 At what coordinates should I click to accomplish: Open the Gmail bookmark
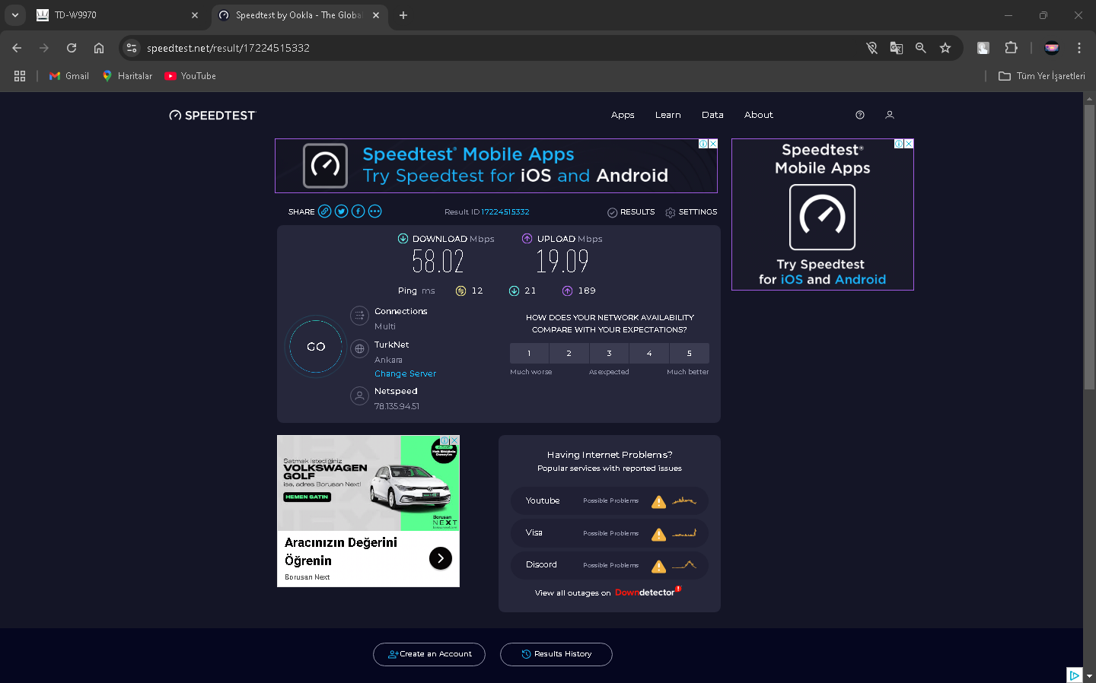[x=69, y=76]
